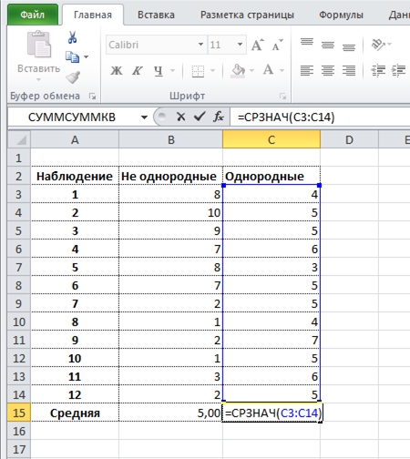Image resolution: width=410 pixels, height=459 pixels.
Task: Switch to the Формулы tab
Action: [x=341, y=15]
